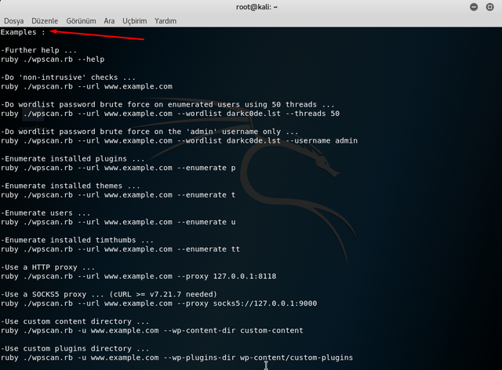Click the command with '--wp-plugins-dir wp-content/custom-plugins'

(176, 357)
